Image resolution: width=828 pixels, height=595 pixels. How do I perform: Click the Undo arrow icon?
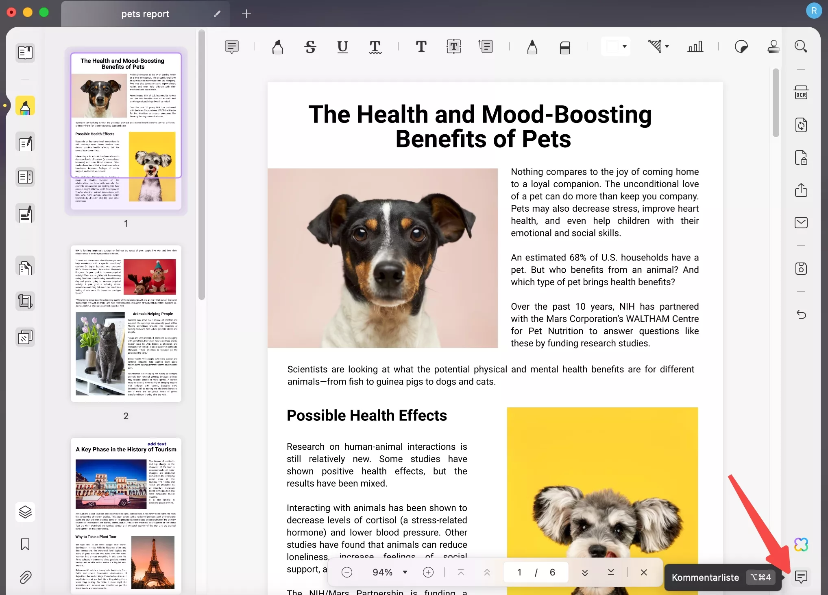pyautogui.click(x=801, y=314)
